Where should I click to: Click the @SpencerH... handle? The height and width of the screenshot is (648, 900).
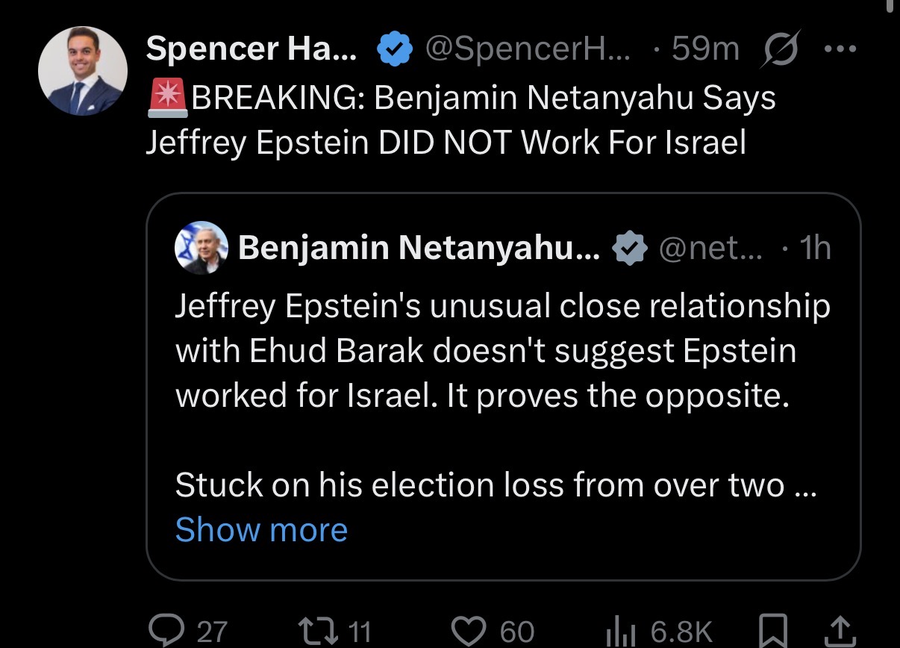527,50
